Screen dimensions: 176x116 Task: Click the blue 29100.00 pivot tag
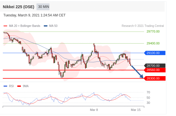(x=155, y=53)
